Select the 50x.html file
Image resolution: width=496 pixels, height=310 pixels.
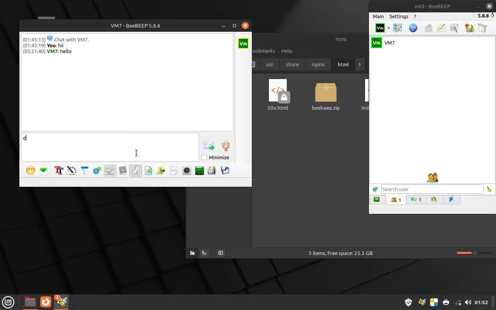(x=278, y=95)
